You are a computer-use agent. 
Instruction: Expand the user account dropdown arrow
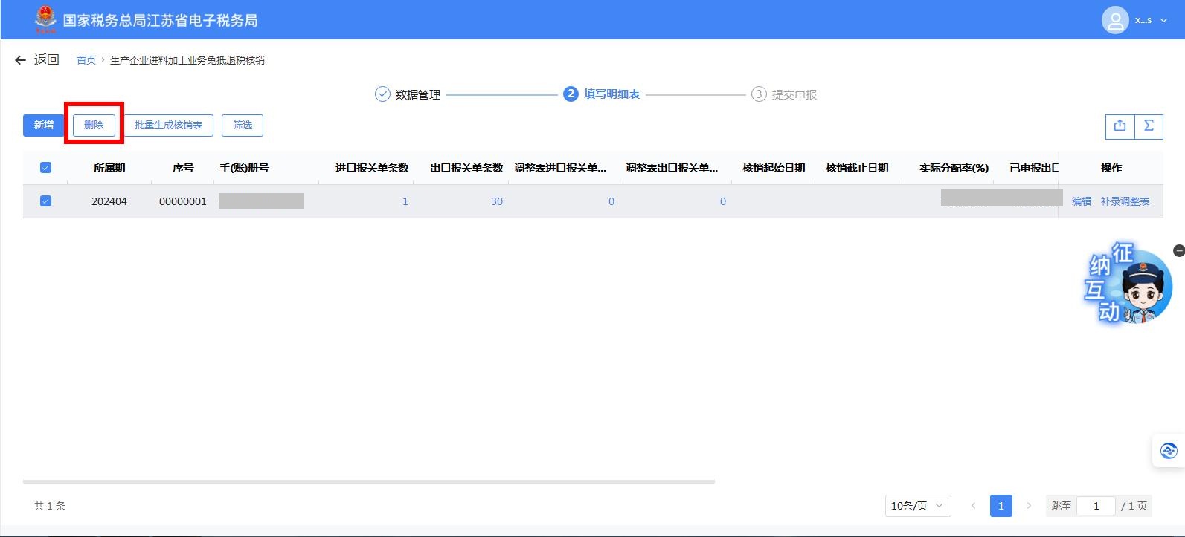[1164, 21]
